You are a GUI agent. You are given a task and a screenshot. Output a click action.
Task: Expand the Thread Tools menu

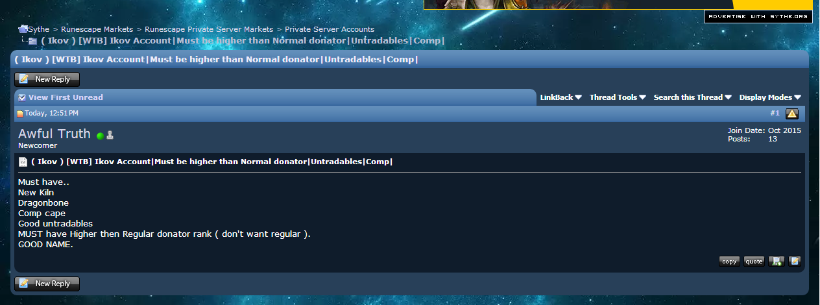coord(618,97)
